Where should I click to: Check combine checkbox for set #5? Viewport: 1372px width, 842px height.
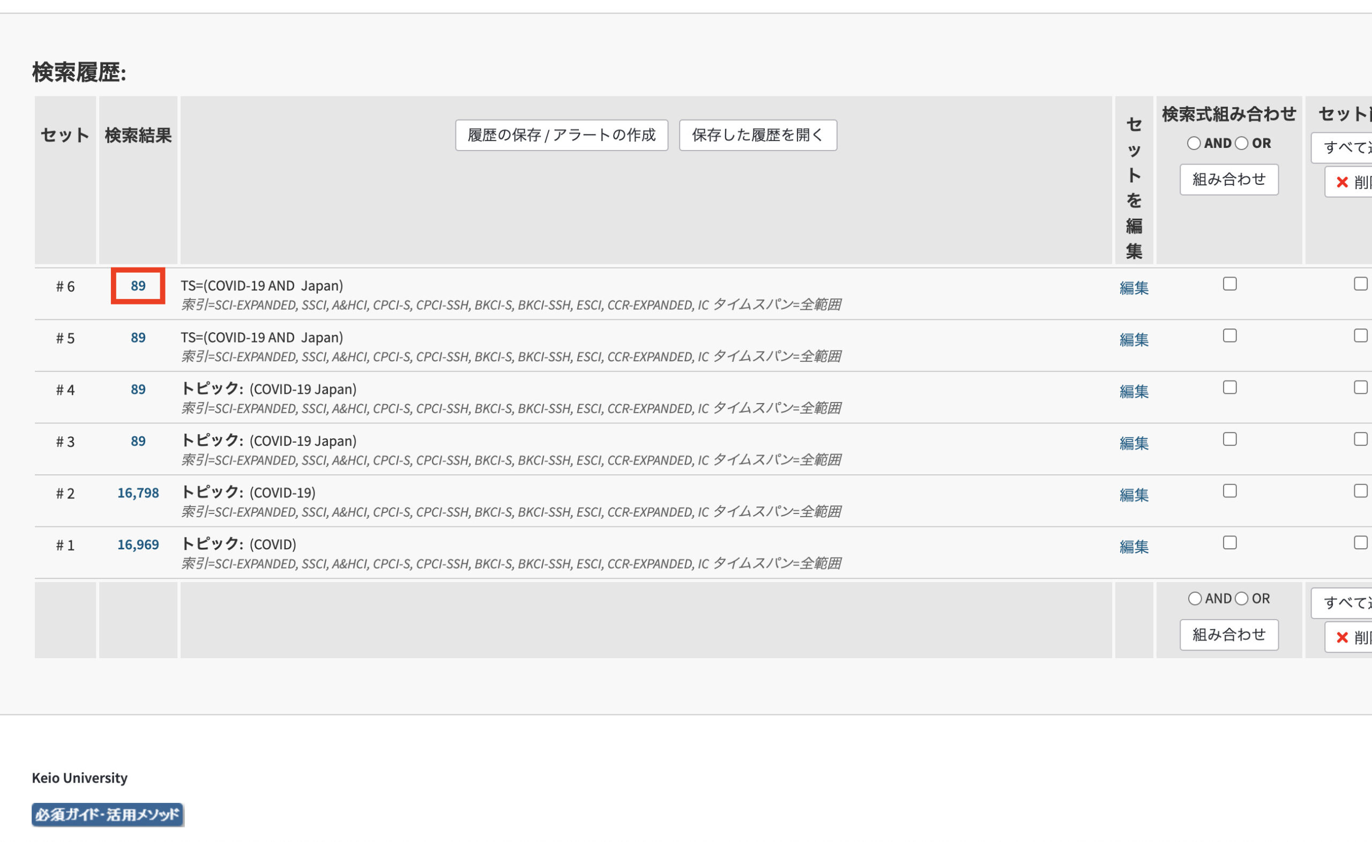click(x=1229, y=336)
